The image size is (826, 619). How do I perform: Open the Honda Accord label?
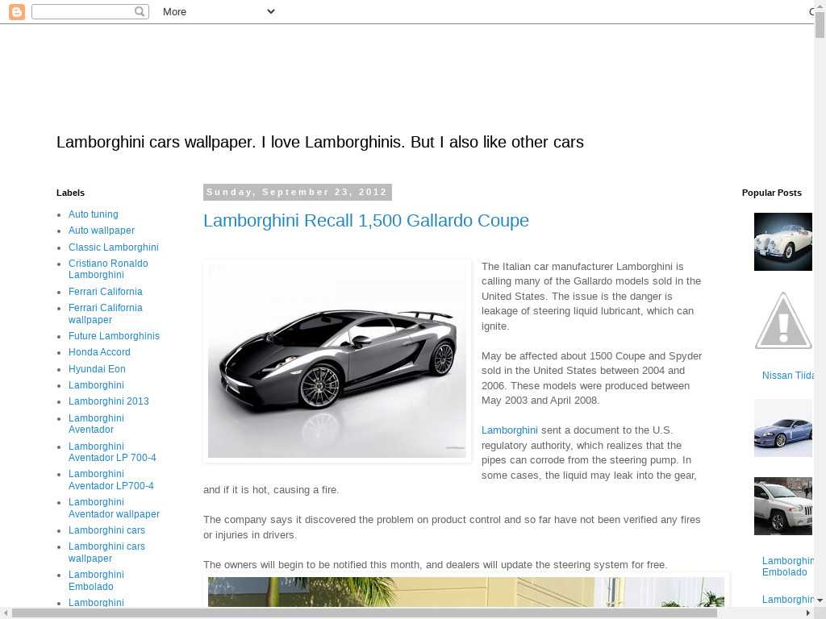(x=99, y=352)
